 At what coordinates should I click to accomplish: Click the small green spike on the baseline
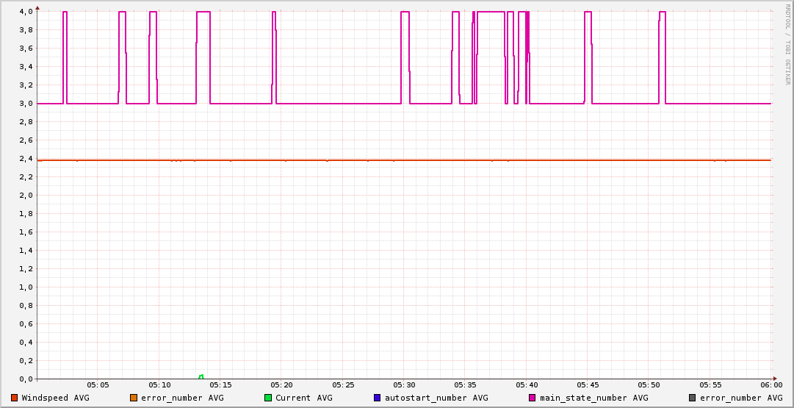tap(201, 376)
